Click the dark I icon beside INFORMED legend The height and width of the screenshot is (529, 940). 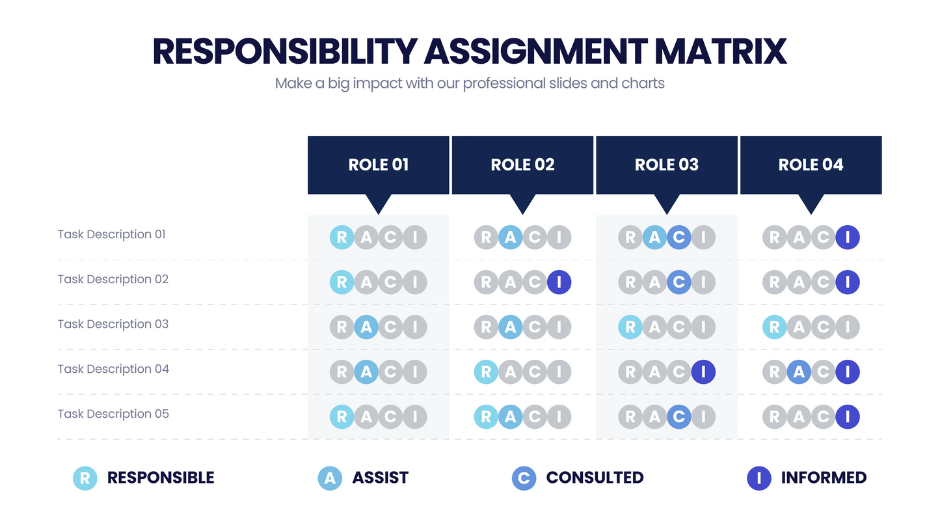(759, 478)
